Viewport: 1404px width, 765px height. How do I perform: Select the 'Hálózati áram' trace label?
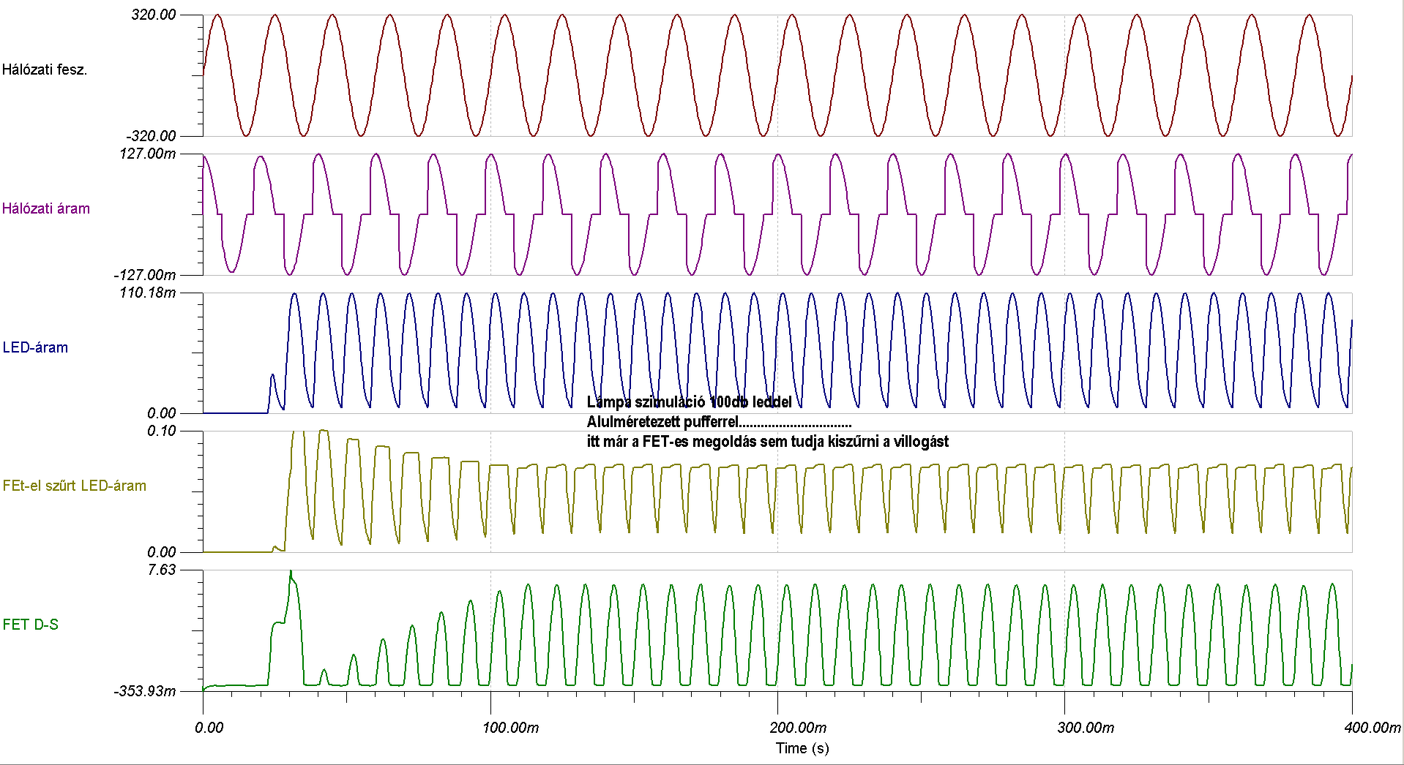click(x=46, y=208)
